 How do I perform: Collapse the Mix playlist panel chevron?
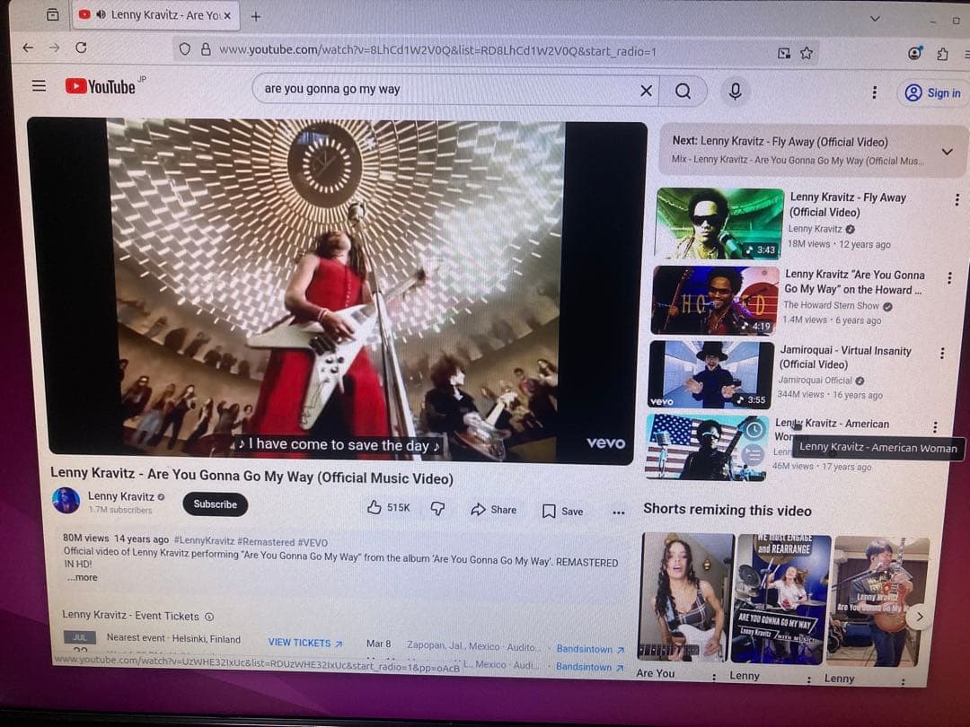[946, 152]
